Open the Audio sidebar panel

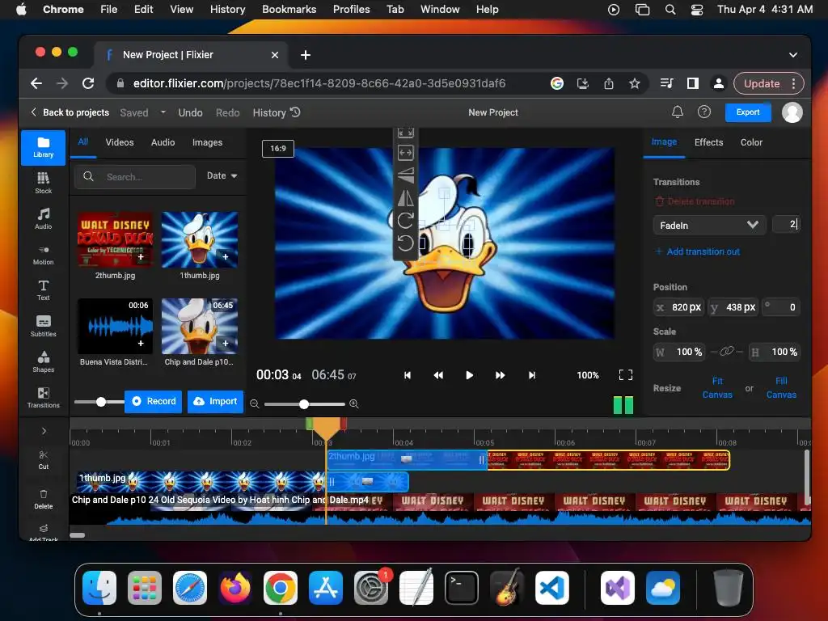click(x=44, y=218)
